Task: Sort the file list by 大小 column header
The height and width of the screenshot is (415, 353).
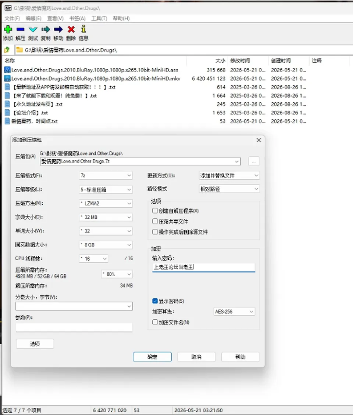Action: pyautogui.click(x=220, y=61)
